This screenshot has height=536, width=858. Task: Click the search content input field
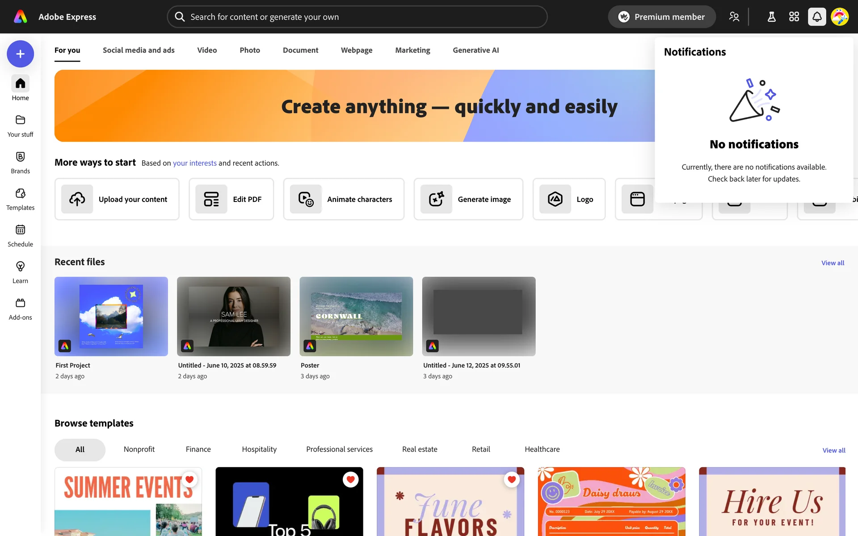pyautogui.click(x=357, y=17)
